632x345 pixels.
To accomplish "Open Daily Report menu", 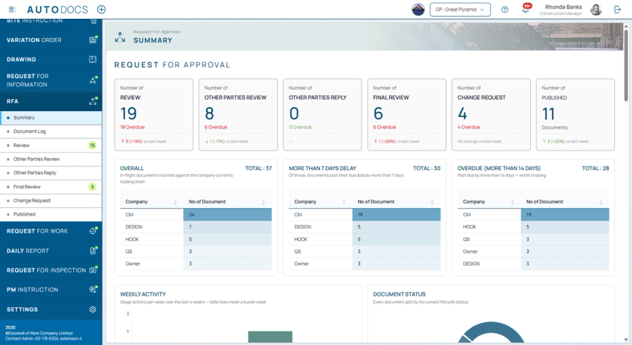I will [x=51, y=251].
